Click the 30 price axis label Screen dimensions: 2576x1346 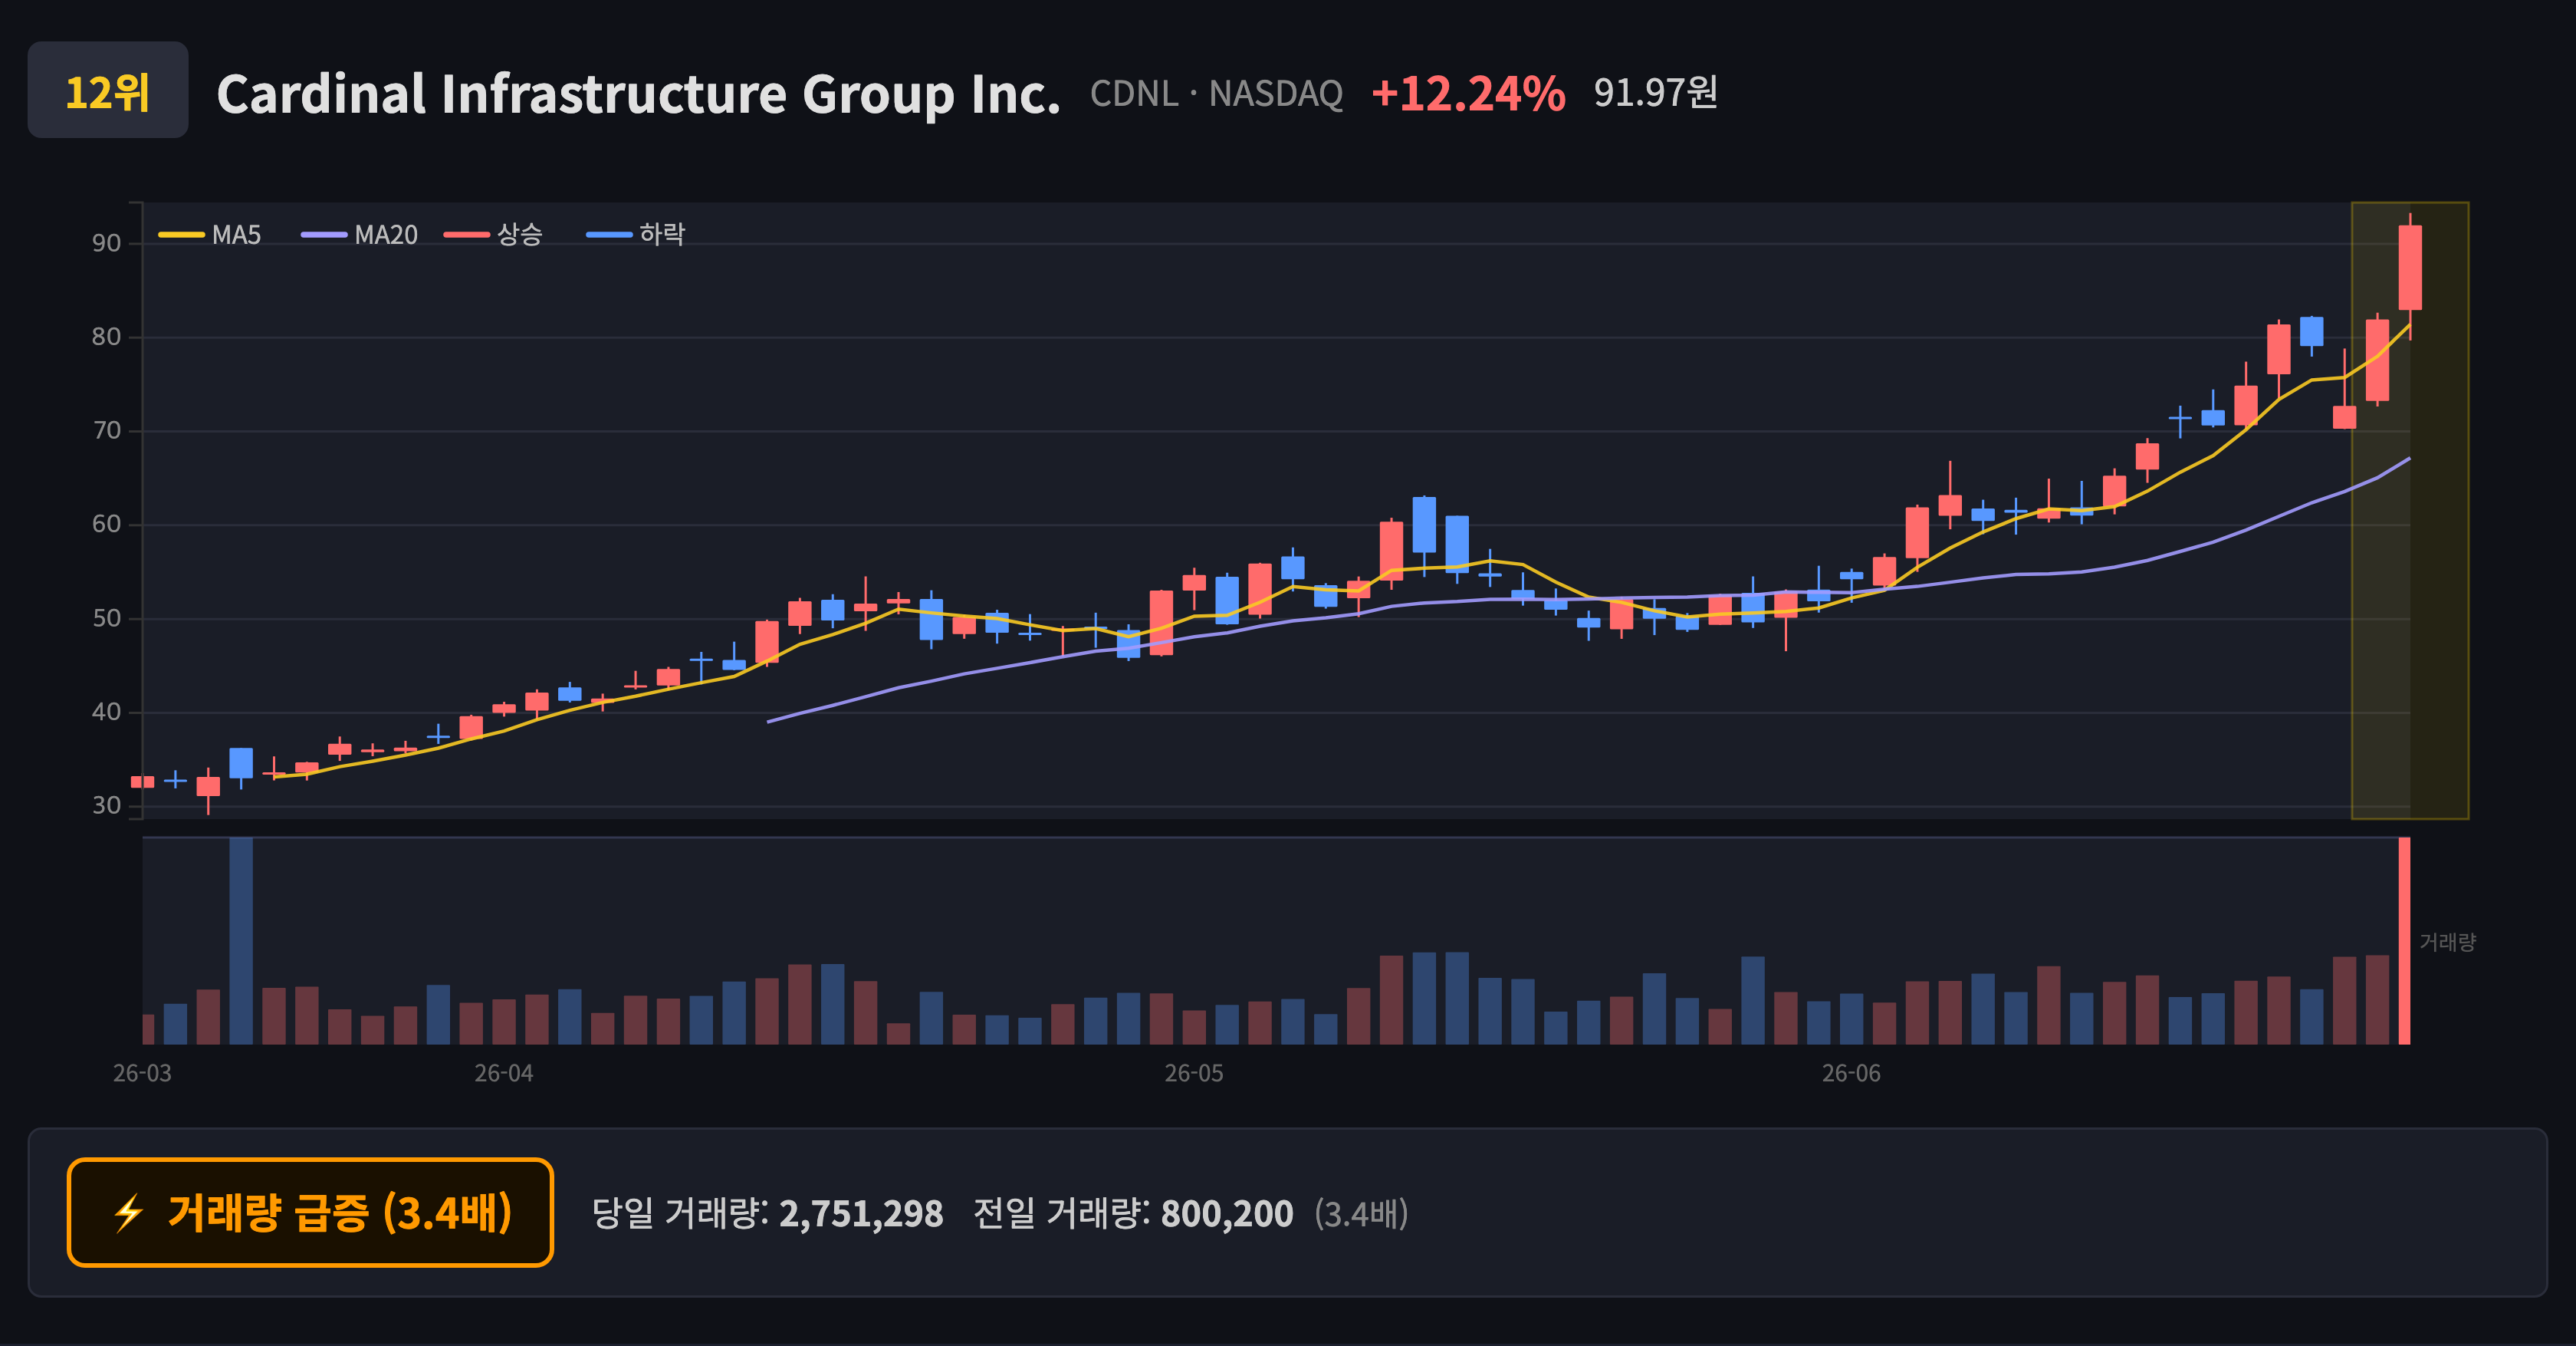click(x=106, y=806)
